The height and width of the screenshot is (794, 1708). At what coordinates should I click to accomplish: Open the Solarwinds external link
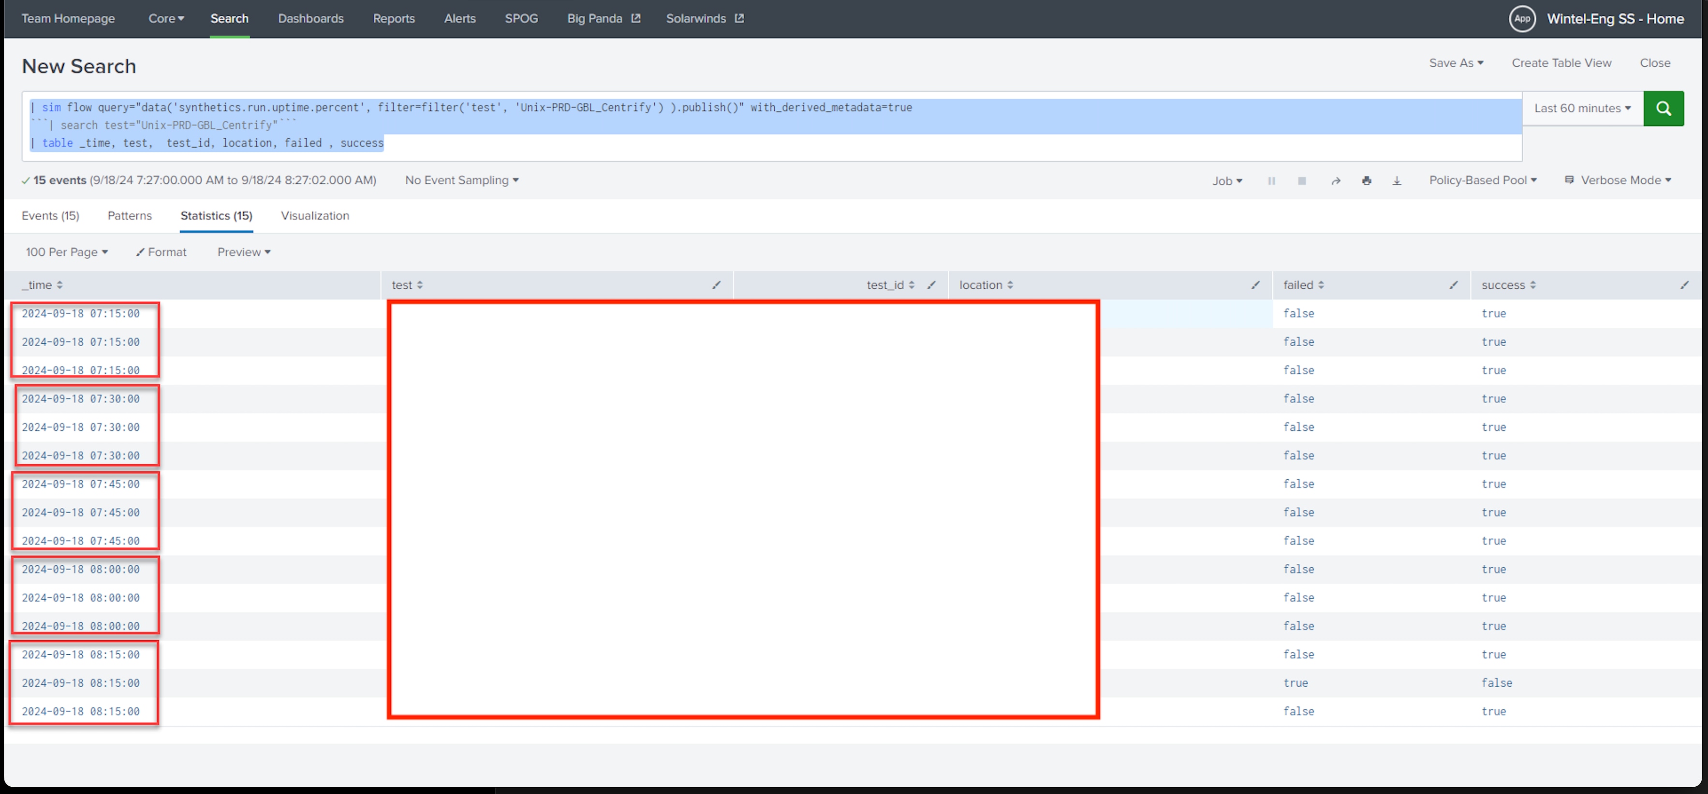point(705,18)
